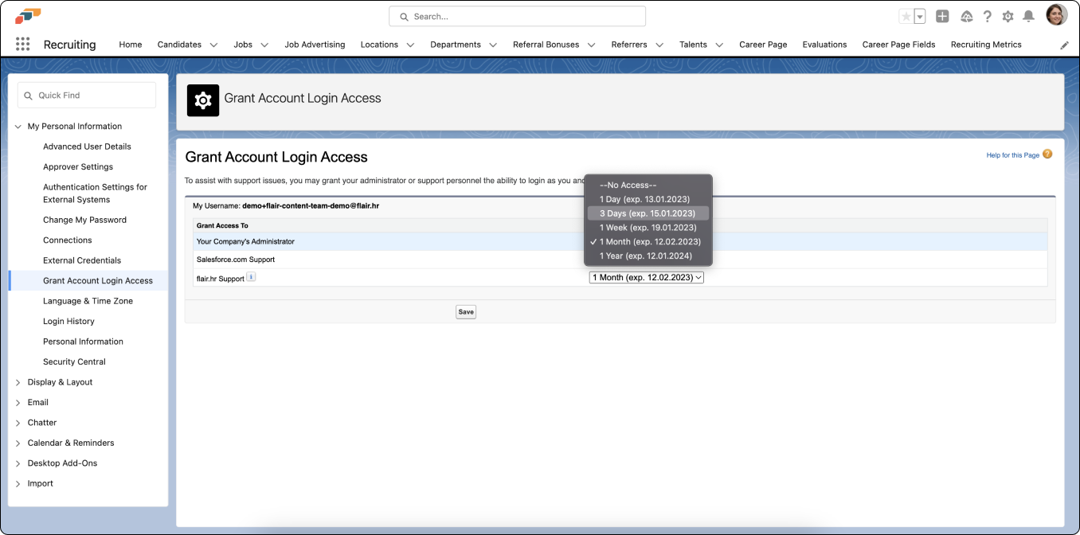
Task: Open Login History in the sidebar
Action: (x=68, y=322)
